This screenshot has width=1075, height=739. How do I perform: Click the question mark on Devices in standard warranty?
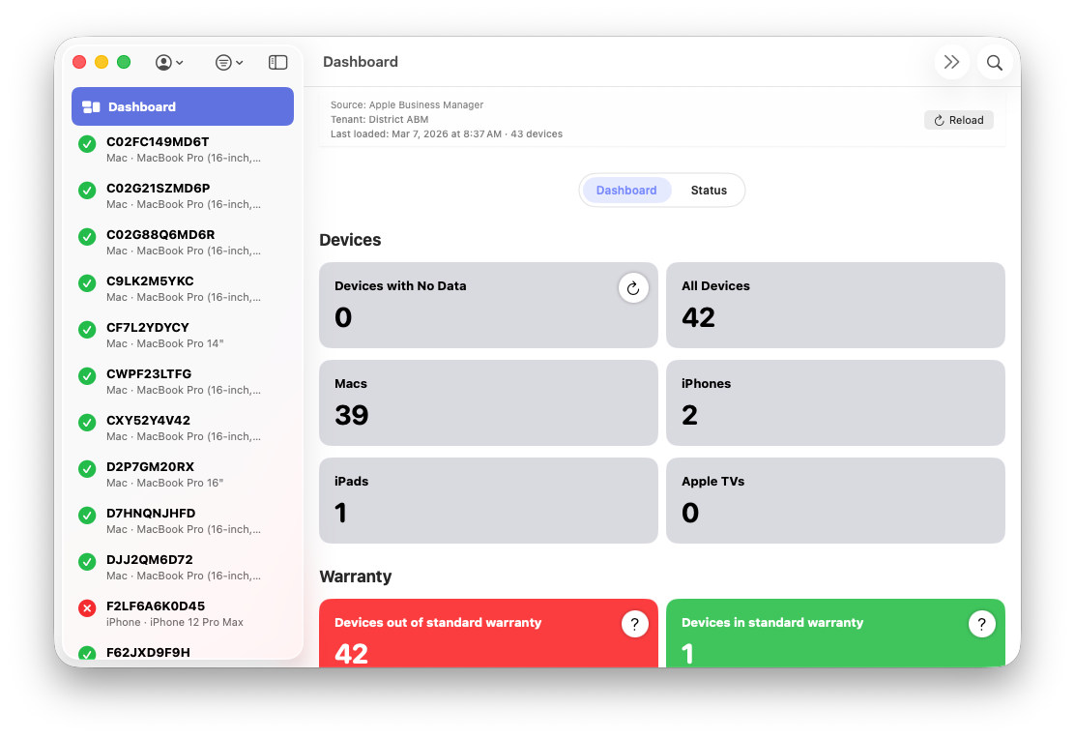(x=981, y=624)
